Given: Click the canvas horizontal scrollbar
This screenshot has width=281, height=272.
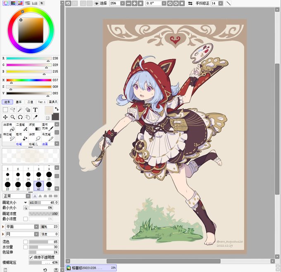Looking at the screenshot, I should (163, 261).
